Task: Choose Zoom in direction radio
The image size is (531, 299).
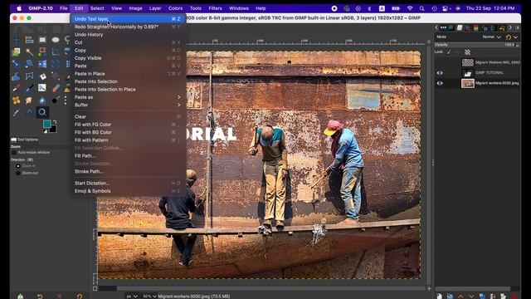Action: coord(18,166)
